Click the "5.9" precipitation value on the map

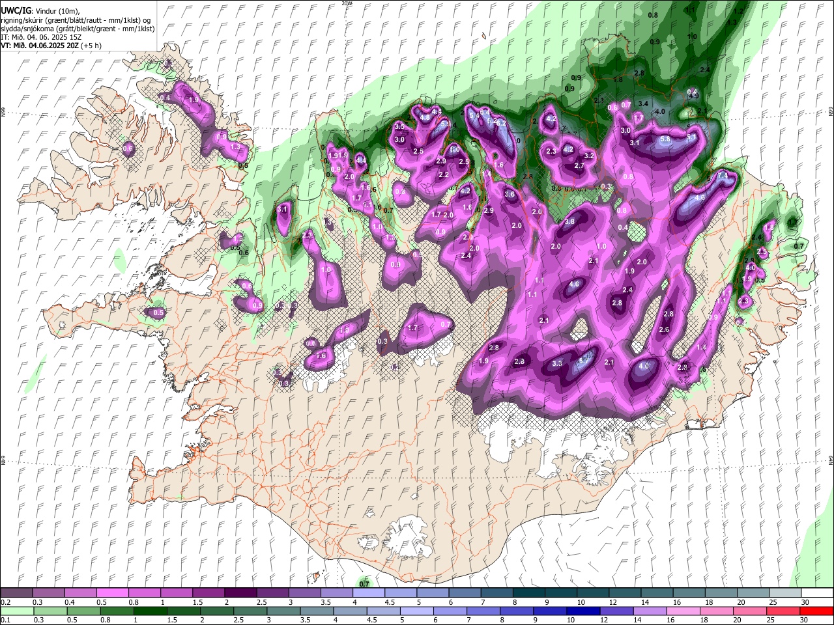[446, 124]
